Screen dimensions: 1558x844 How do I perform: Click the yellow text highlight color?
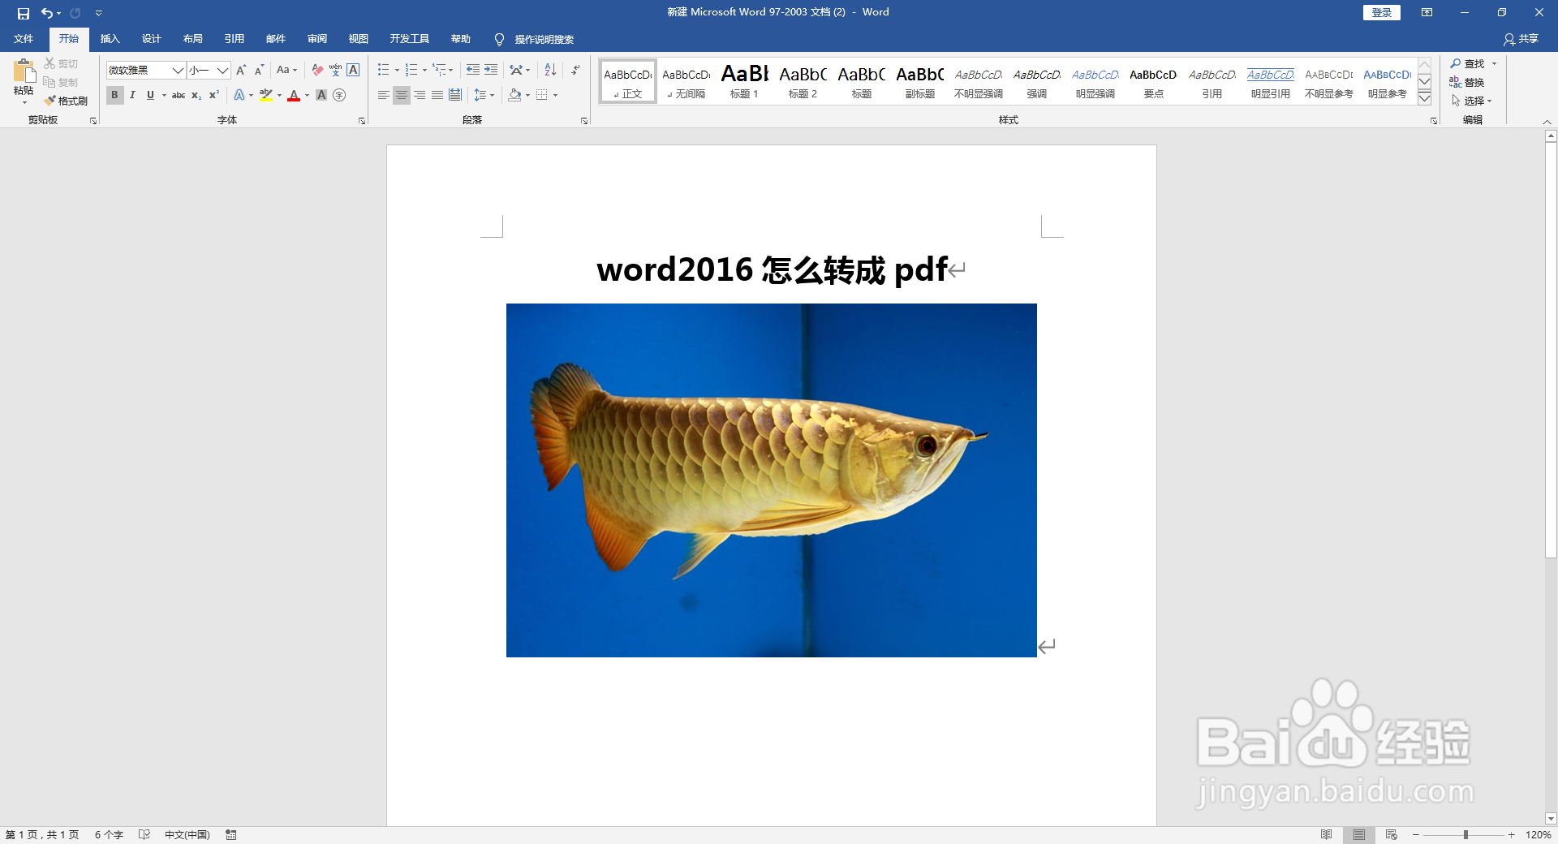(x=266, y=95)
